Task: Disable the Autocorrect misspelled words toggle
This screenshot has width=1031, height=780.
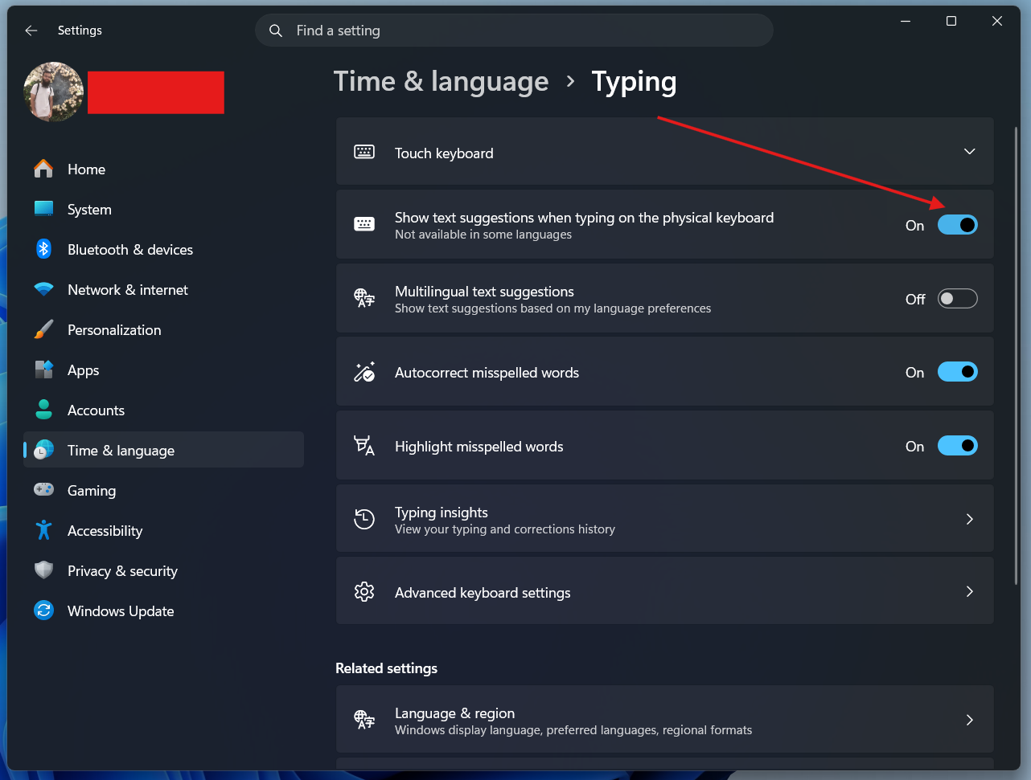Action: [958, 372]
